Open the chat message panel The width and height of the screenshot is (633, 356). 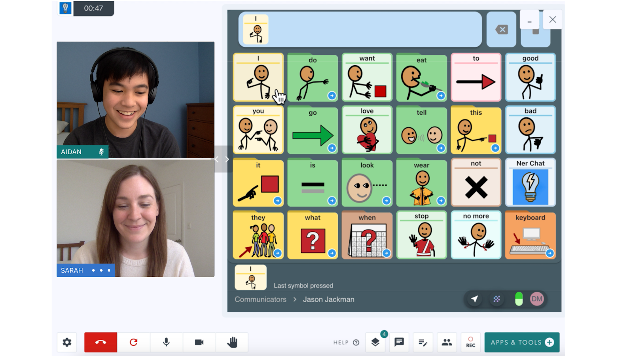point(399,342)
